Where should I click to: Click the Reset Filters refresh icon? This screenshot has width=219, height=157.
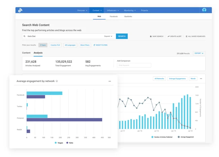[x=94, y=45]
